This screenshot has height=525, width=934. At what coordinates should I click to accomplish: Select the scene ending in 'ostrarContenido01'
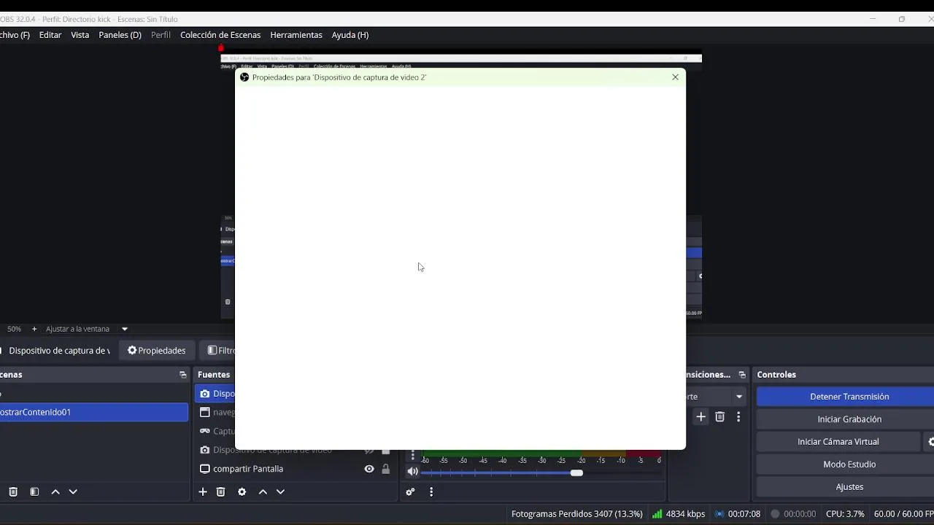[x=94, y=412]
